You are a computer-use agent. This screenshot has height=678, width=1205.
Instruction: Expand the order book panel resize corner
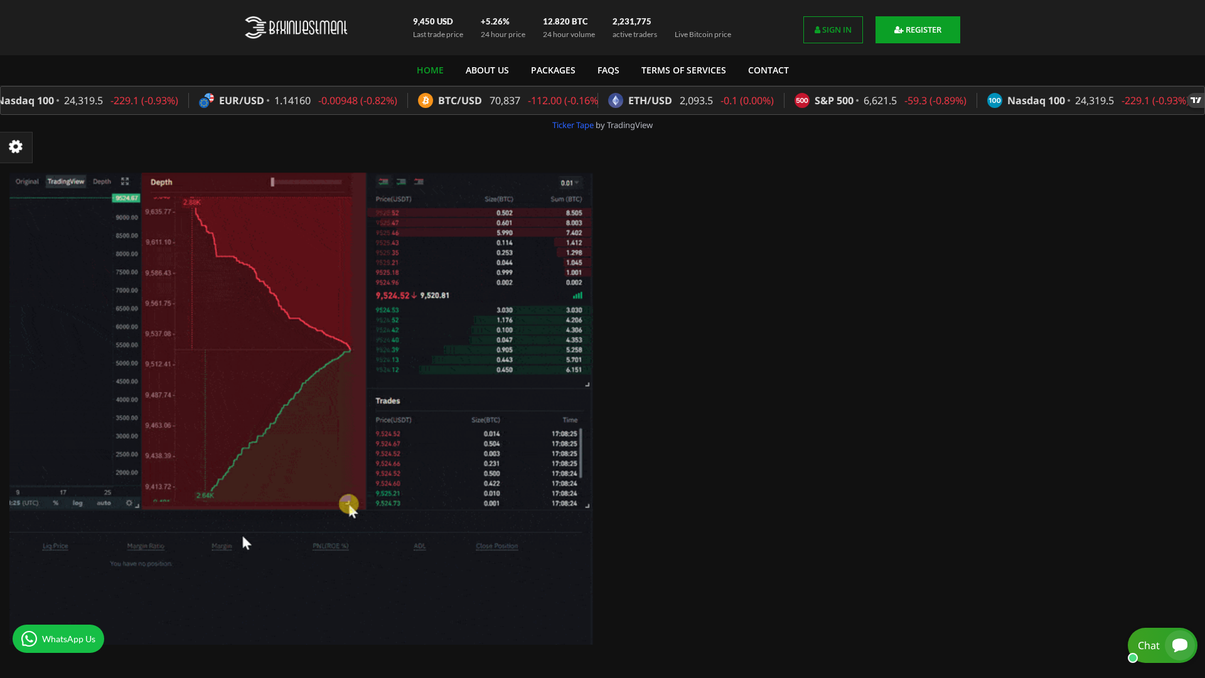click(x=586, y=384)
